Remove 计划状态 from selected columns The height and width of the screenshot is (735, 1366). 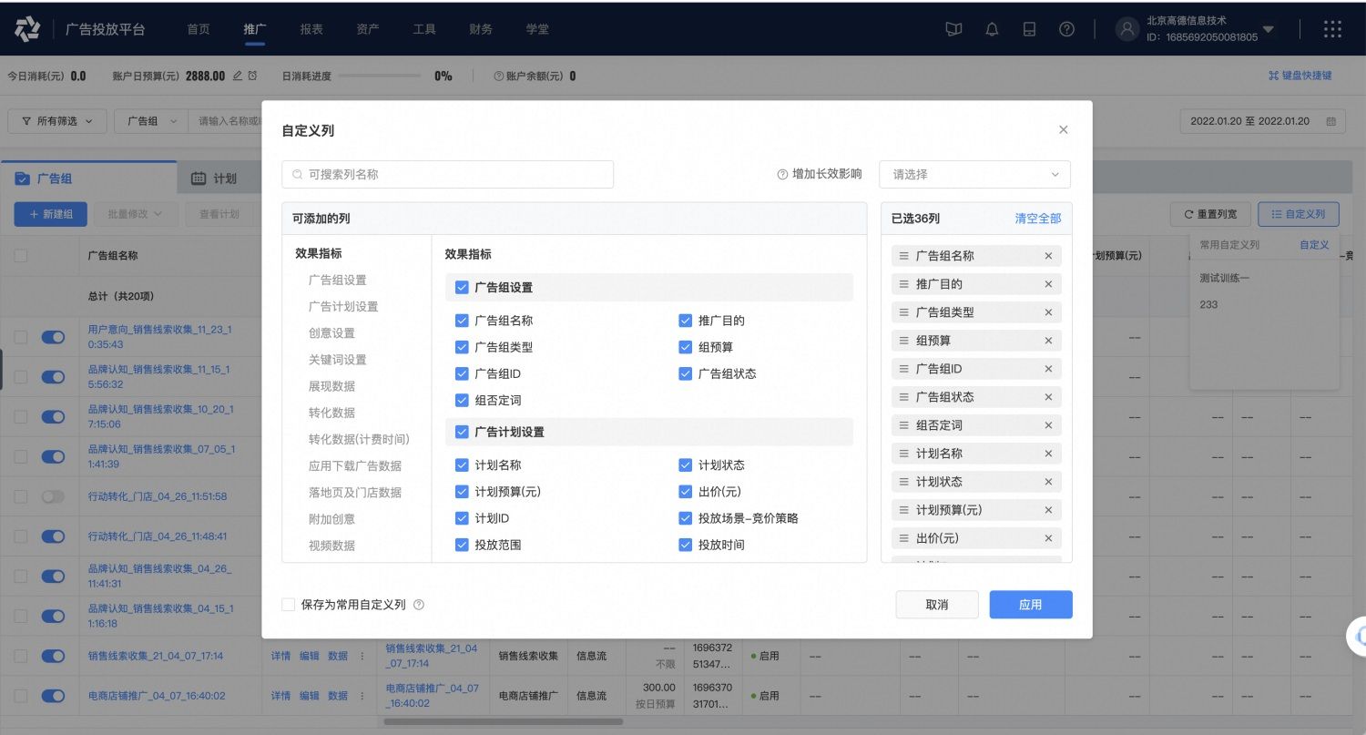tap(1048, 482)
